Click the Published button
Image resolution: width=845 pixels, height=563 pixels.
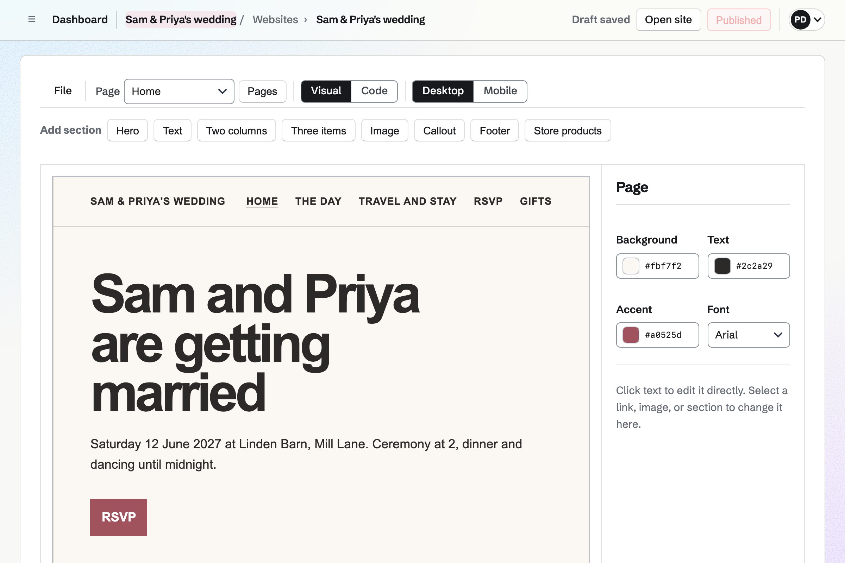[x=739, y=20]
